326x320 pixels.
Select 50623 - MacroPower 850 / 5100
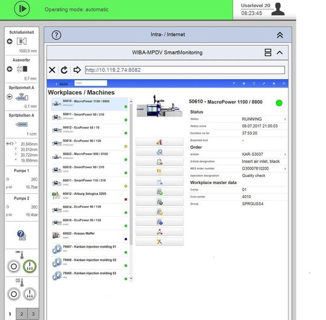click(x=89, y=156)
